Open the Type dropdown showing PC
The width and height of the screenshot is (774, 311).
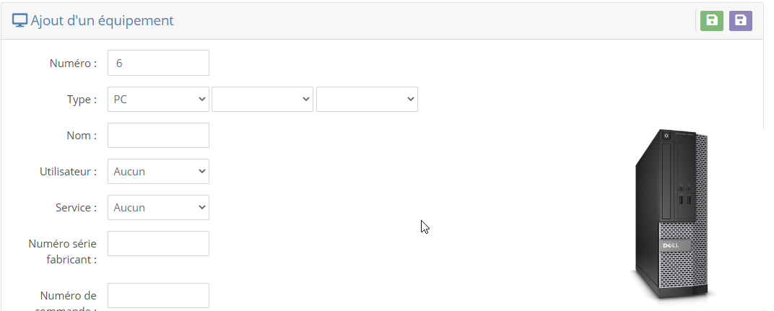tap(158, 100)
